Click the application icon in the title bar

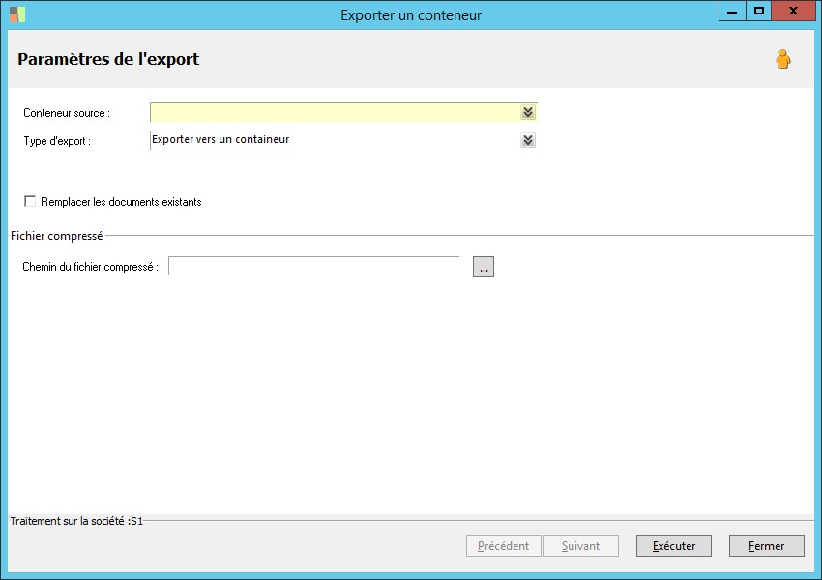pos(17,14)
